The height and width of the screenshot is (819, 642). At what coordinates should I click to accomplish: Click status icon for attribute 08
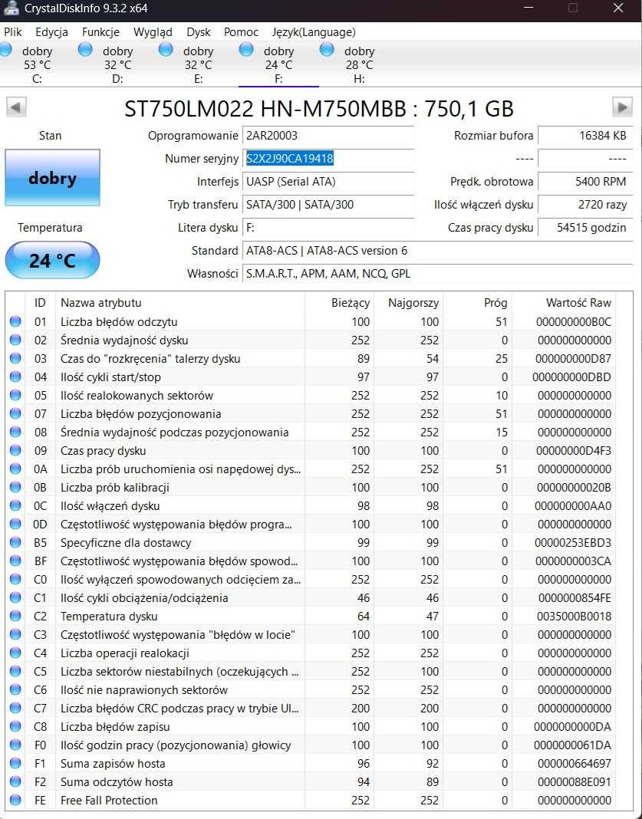coord(15,432)
